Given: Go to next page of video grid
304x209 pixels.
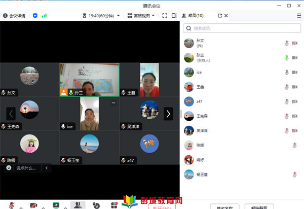Looking at the screenshot, I should (x=168, y=114).
